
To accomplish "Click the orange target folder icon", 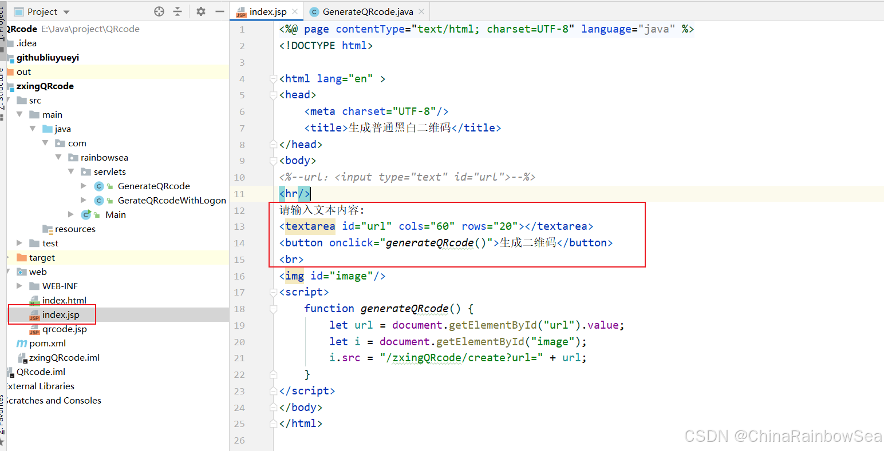I will coord(22,258).
